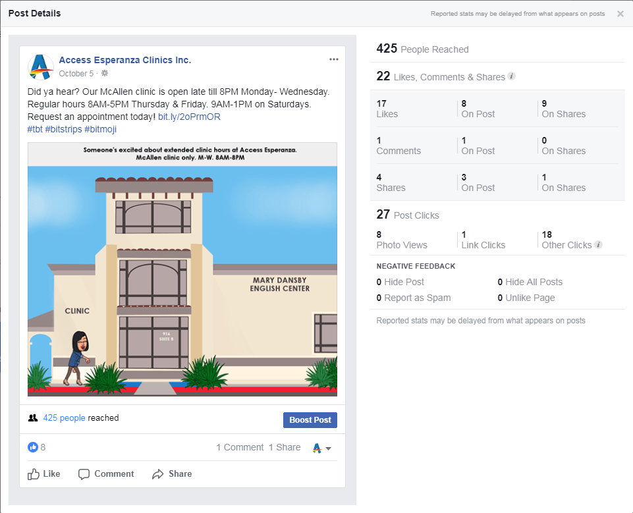The image size is (633, 513).
Task: Click the 425 people reached link
Action: point(64,418)
